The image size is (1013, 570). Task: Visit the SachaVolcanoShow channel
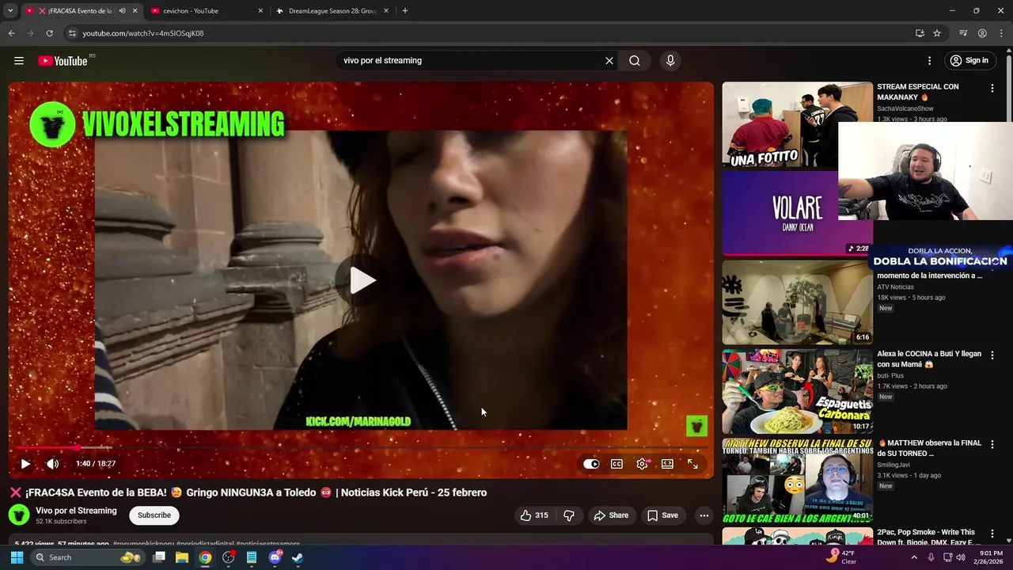point(905,108)
